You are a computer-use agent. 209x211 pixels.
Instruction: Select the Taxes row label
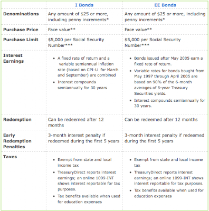click(x=10, y=157)
